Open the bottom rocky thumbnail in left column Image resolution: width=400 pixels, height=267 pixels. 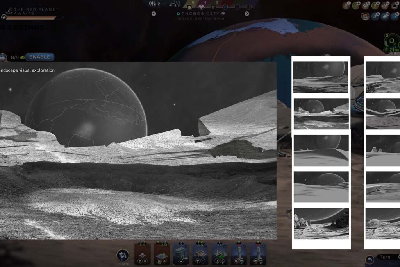coord(321,224)
